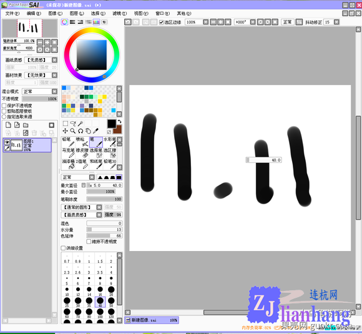Switch to the 新建图像.sai document tab
Screen dimensions: 362x334
152,320
